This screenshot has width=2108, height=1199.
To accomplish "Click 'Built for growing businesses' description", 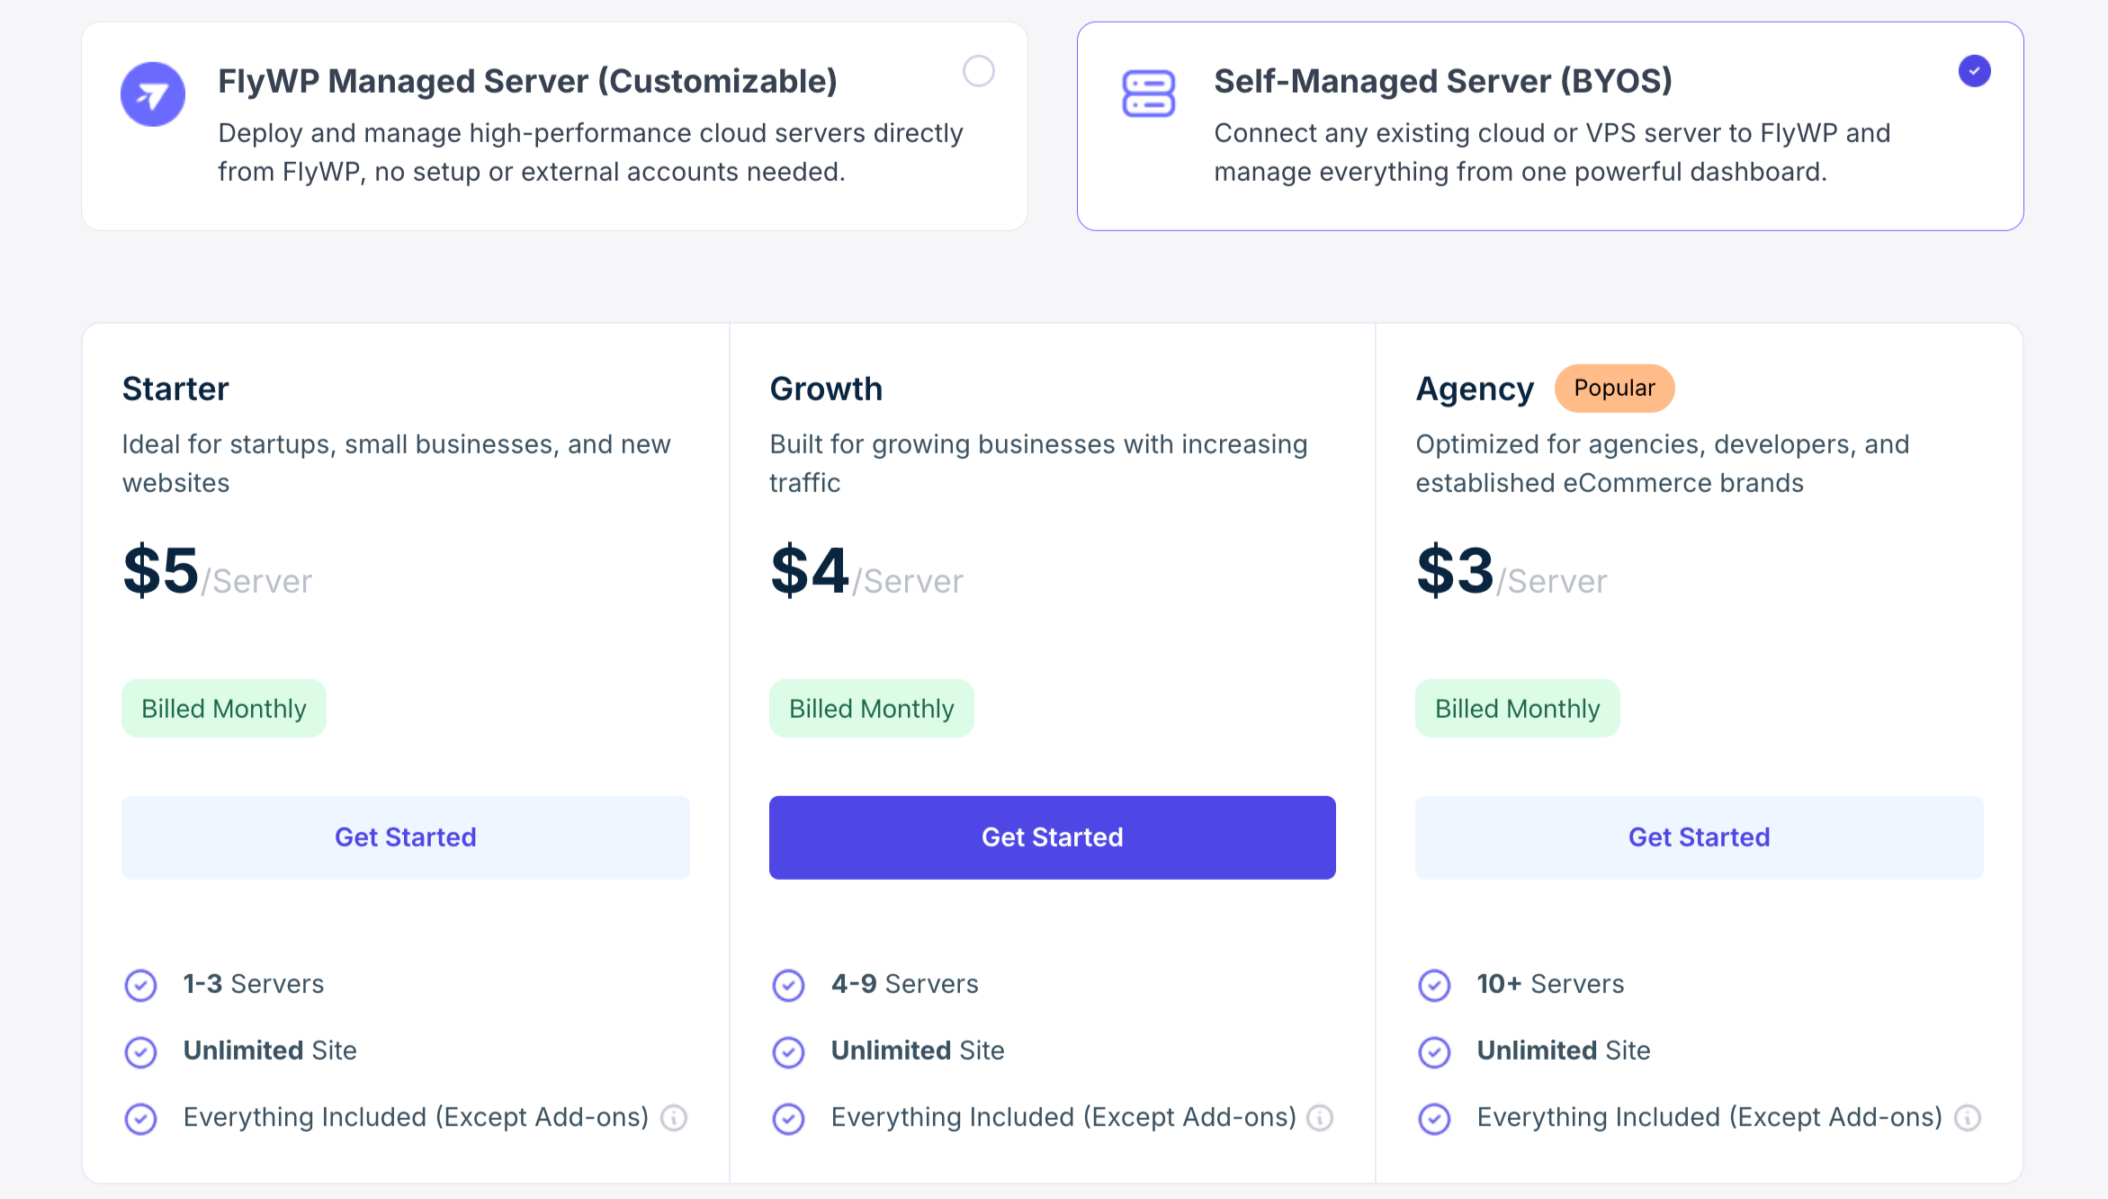I will 1038,463.
